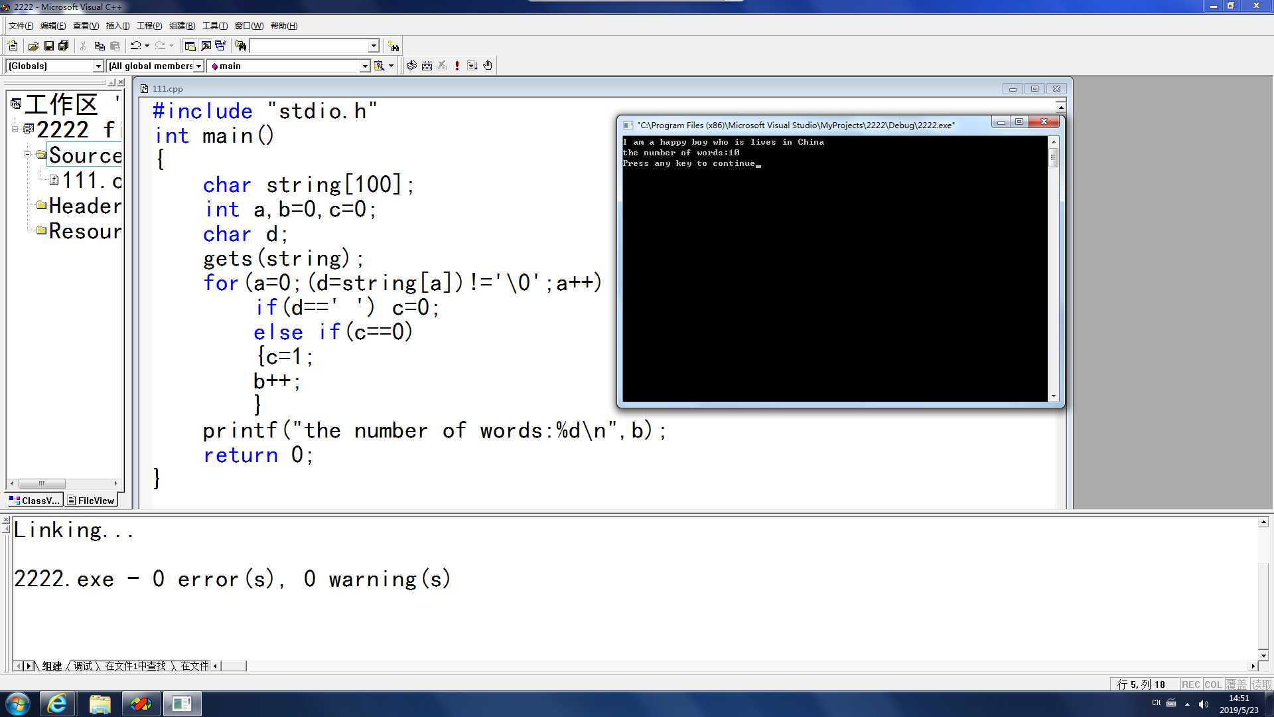The width and height of the screenshot is (1274, 717).
Task: Click the Save All icon
Action: (x=64, y=46)
